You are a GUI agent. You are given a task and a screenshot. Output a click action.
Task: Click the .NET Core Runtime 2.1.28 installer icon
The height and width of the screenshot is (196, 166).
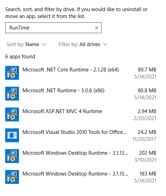click(12, 73)
